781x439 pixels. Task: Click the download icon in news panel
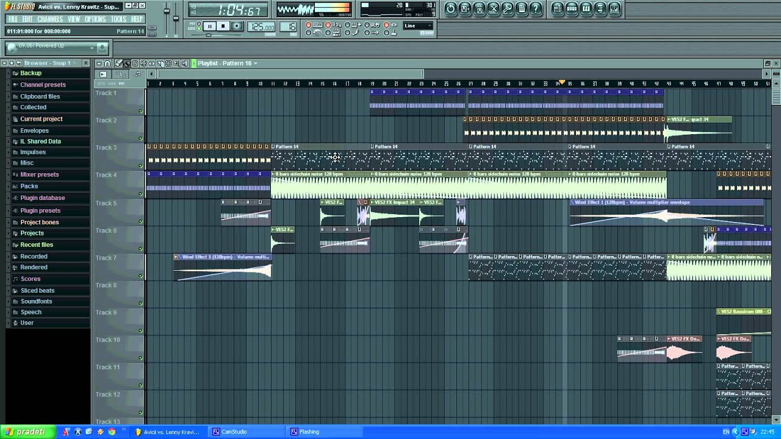(x=103, y=48)
